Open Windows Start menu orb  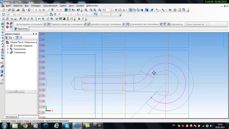(x=4, y=126)
